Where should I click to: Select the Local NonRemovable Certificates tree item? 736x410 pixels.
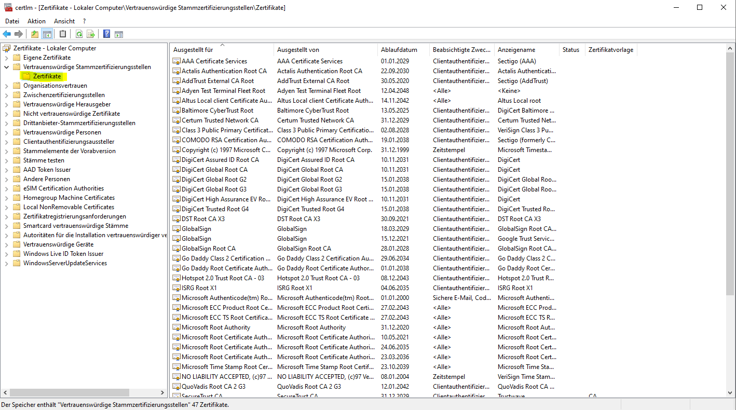[69, 207]
